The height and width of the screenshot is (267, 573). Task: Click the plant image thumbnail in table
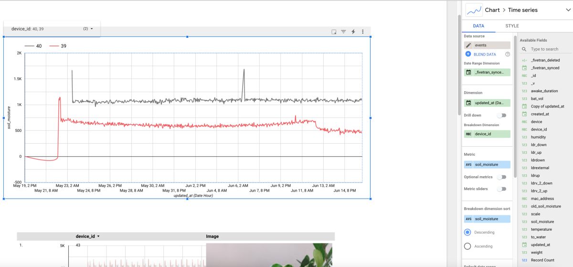pos(269,255)
